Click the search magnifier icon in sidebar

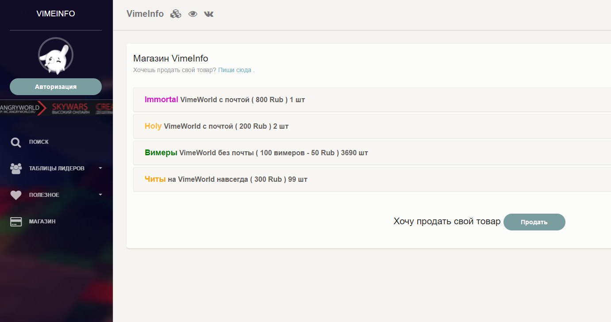point(16,142)
